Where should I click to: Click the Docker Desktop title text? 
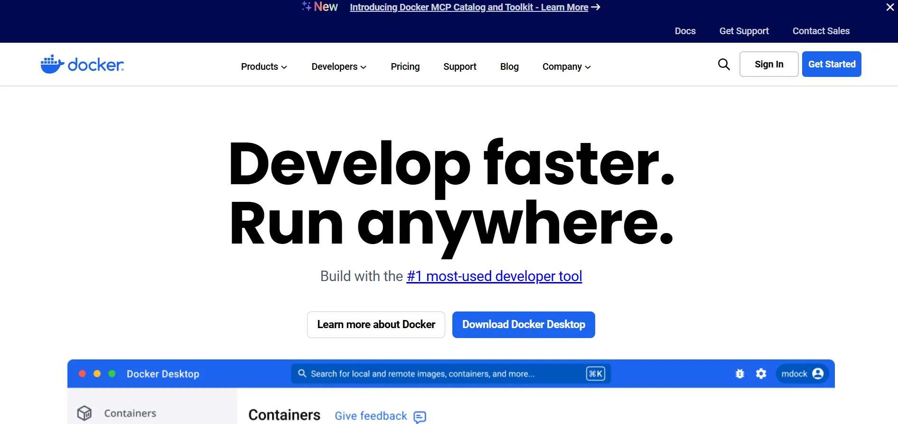point(163,374)
